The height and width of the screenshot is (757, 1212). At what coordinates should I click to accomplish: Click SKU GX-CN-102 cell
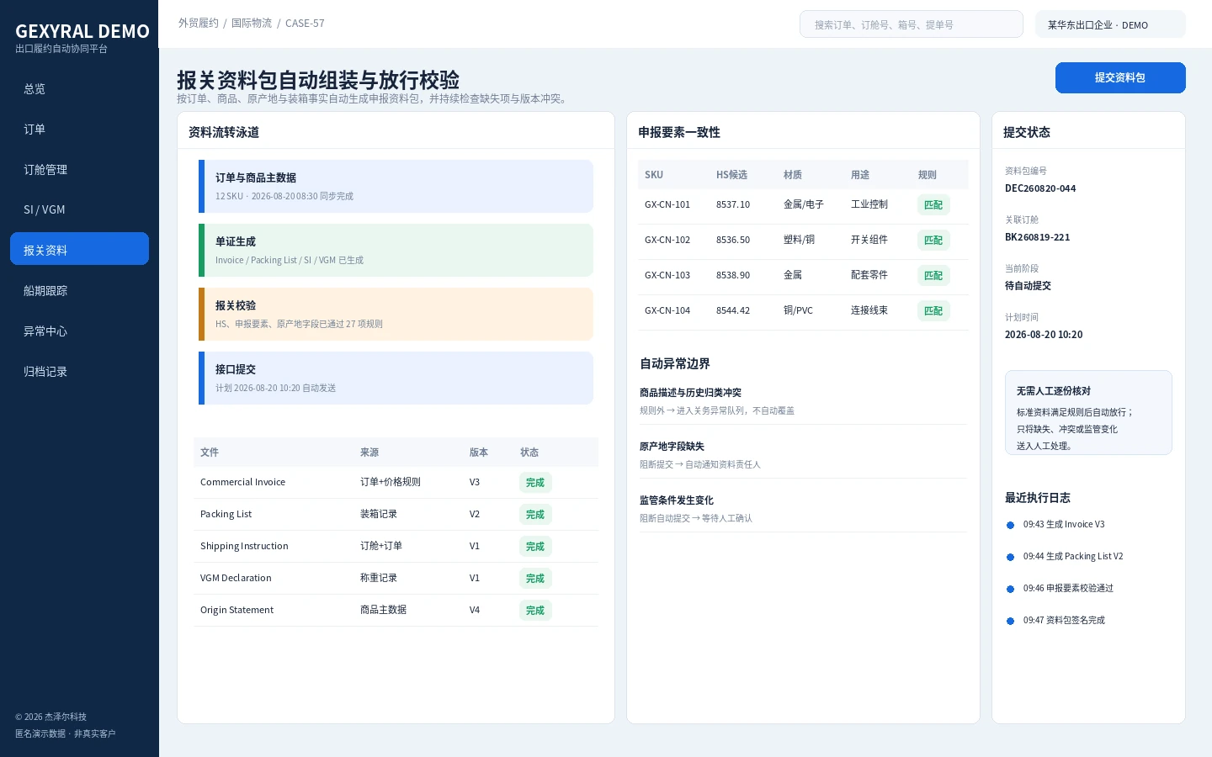pos(667,240)
